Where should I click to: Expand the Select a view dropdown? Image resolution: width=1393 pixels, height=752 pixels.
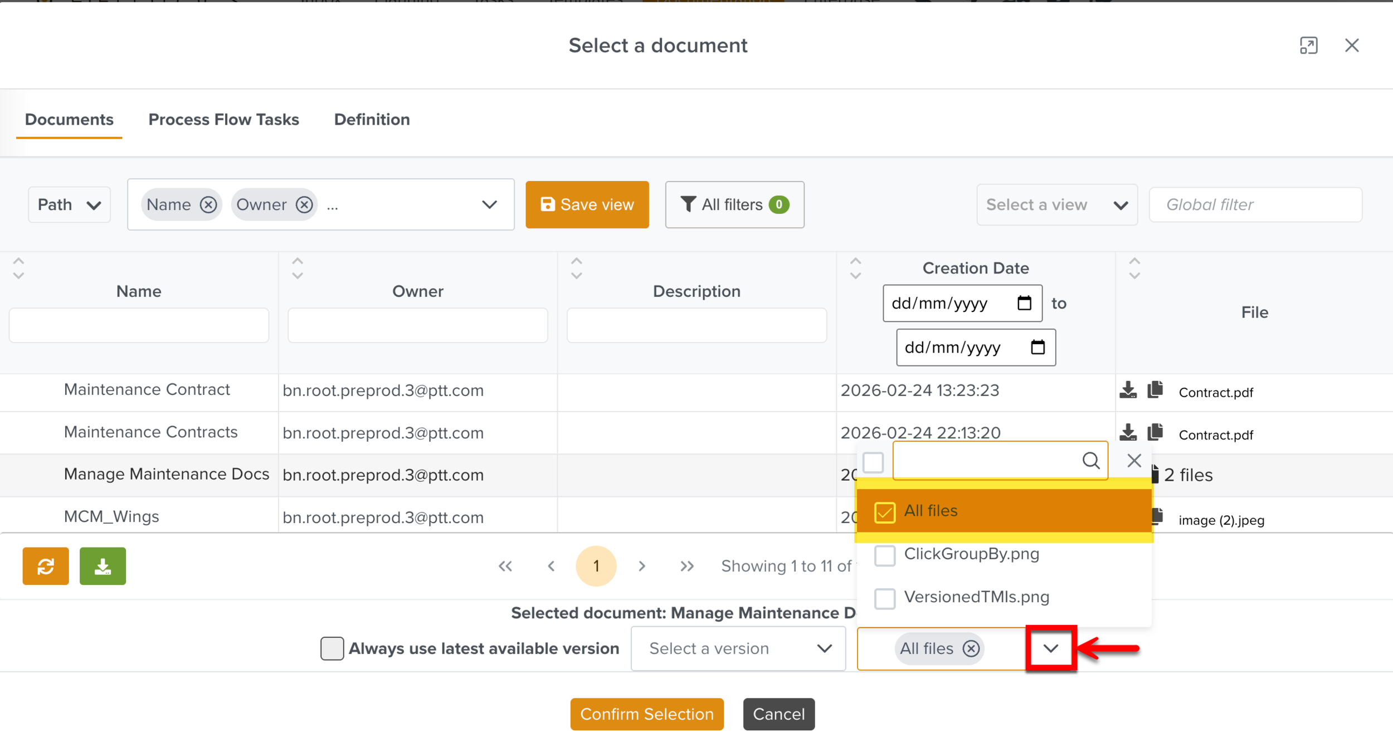(1056, 204)
